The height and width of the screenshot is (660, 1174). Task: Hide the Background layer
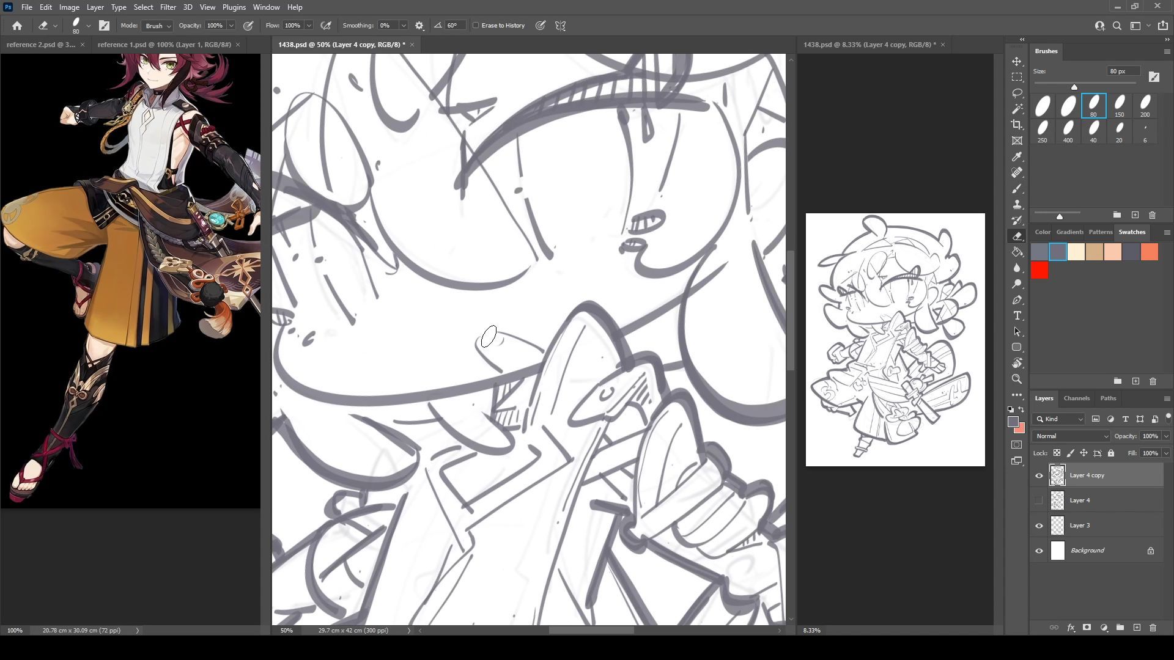coord(1039,551)
